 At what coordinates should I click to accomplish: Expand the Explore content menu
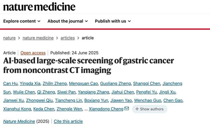coord(22,21)
